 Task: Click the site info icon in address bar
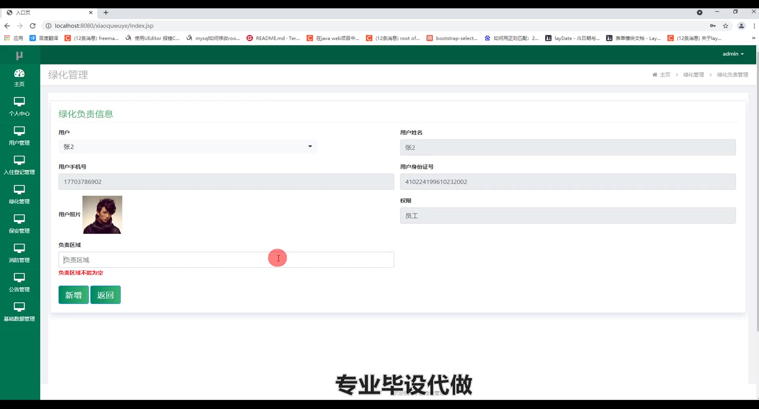[x=48, y=26]
